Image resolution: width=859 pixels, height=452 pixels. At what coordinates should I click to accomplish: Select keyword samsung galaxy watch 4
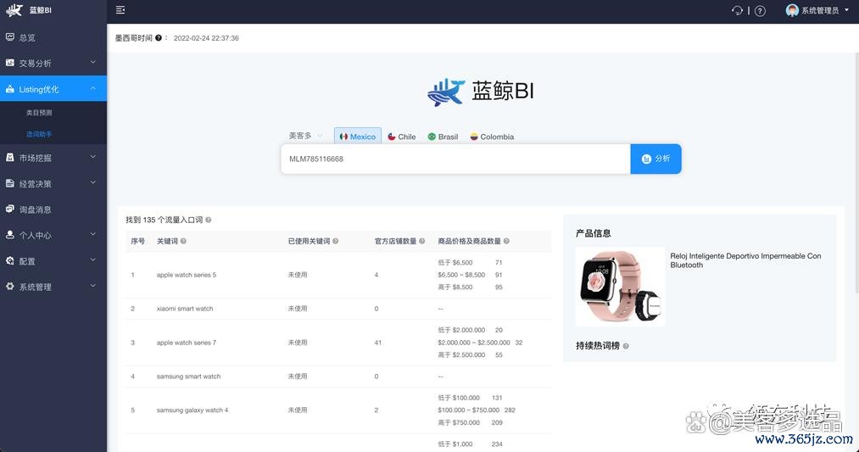point(192,410)
